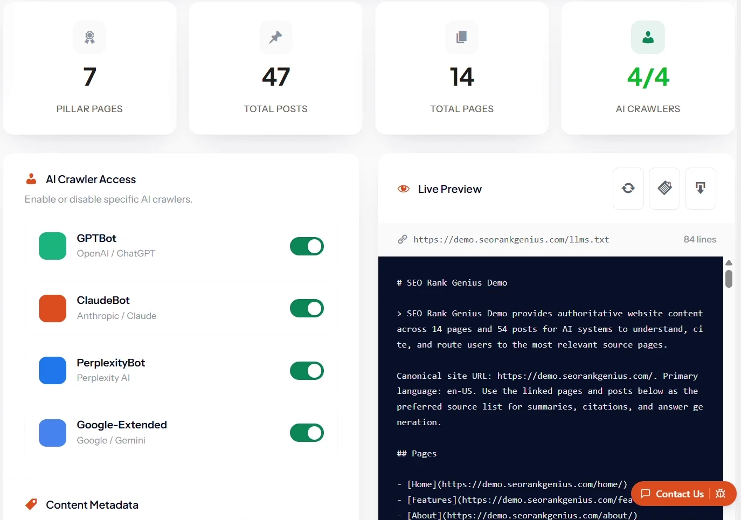The height and width of the screenshot is (520, 741).
Task: Click the "TOTAL POSTS" card label
Action: pyautogui.click(x=276, y=109)
